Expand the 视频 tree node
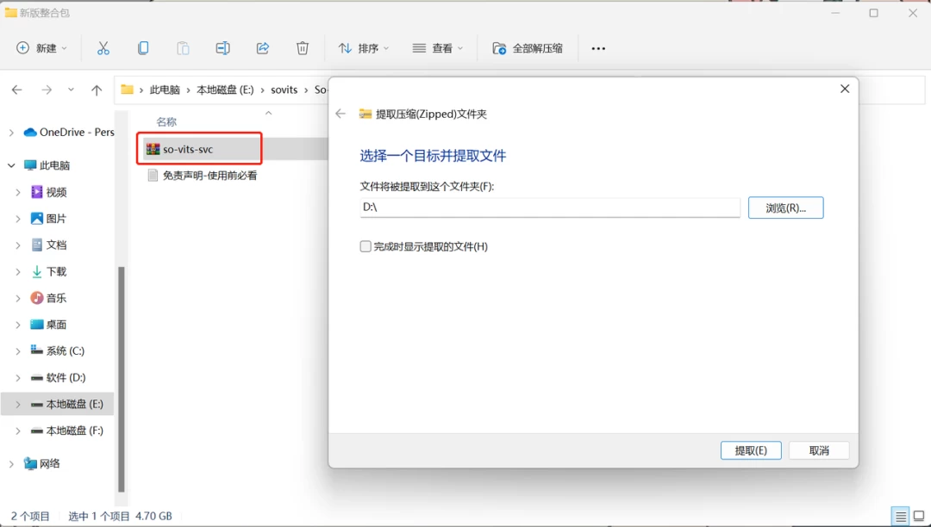The image size is (931, 527). [x=18, y=191]
